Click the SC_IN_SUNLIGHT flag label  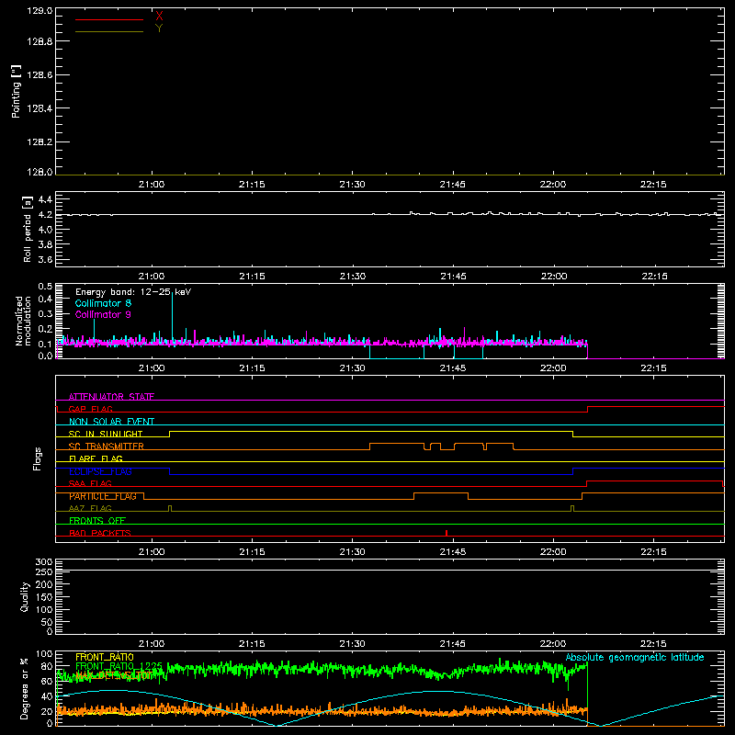pyautogui.click(x=106, y=434)
